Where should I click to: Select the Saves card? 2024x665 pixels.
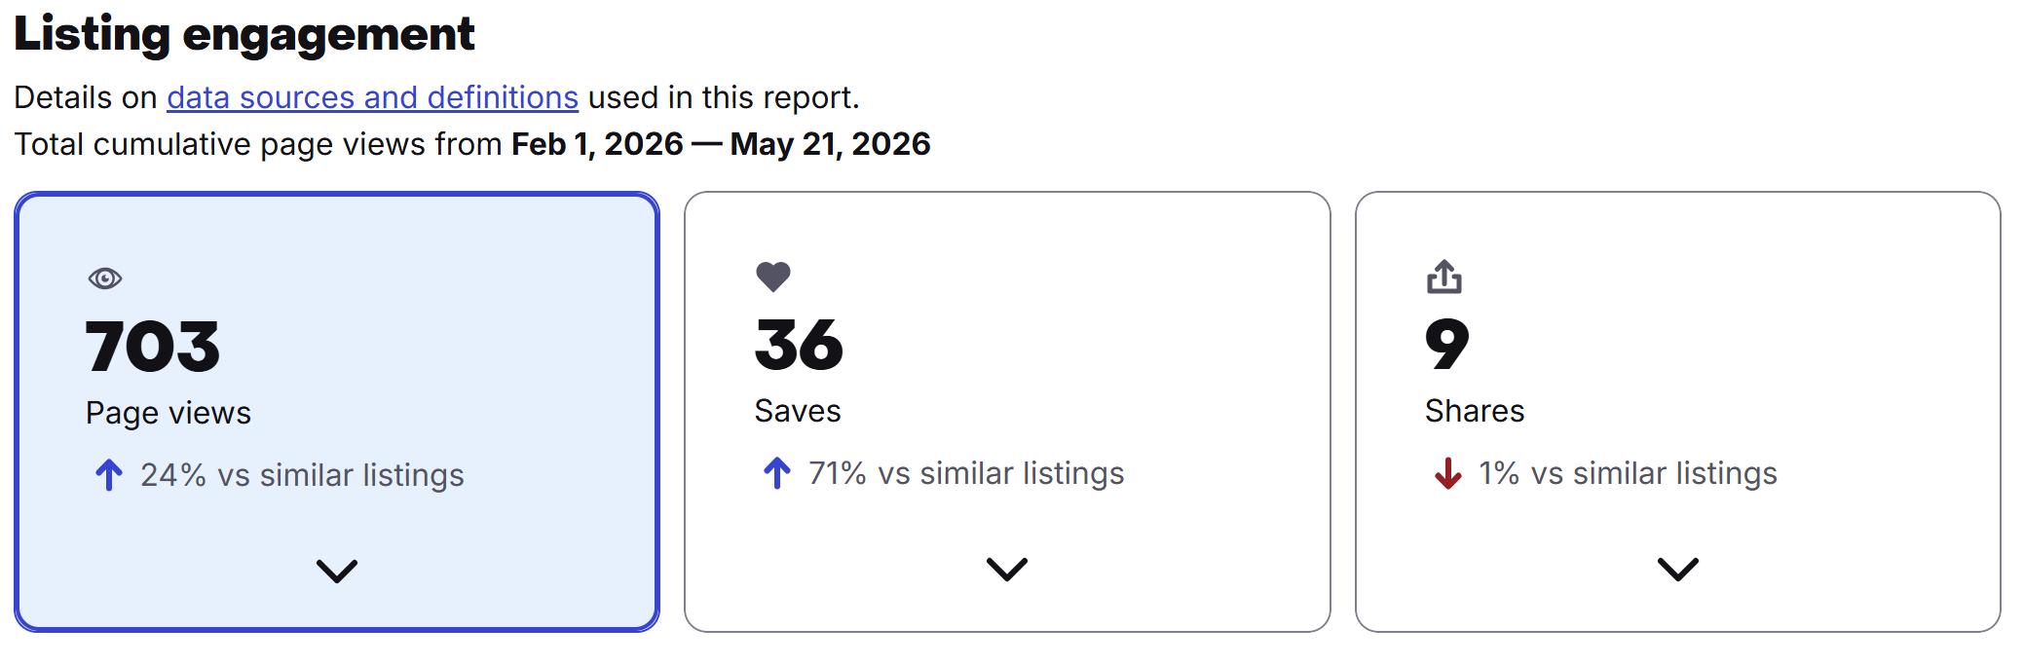1007,412
